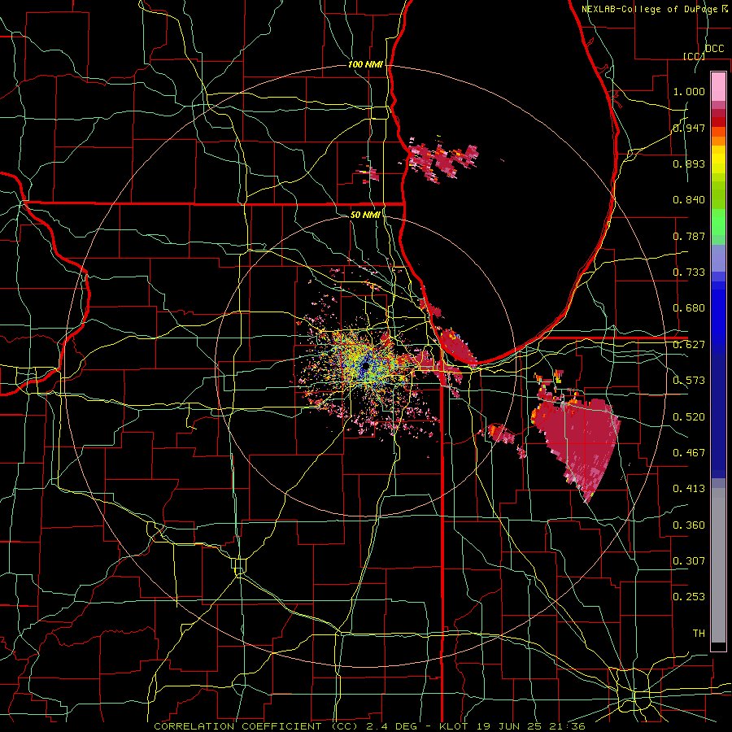
Task: Select the 0.680 scale value
Action: pos(689,308)
